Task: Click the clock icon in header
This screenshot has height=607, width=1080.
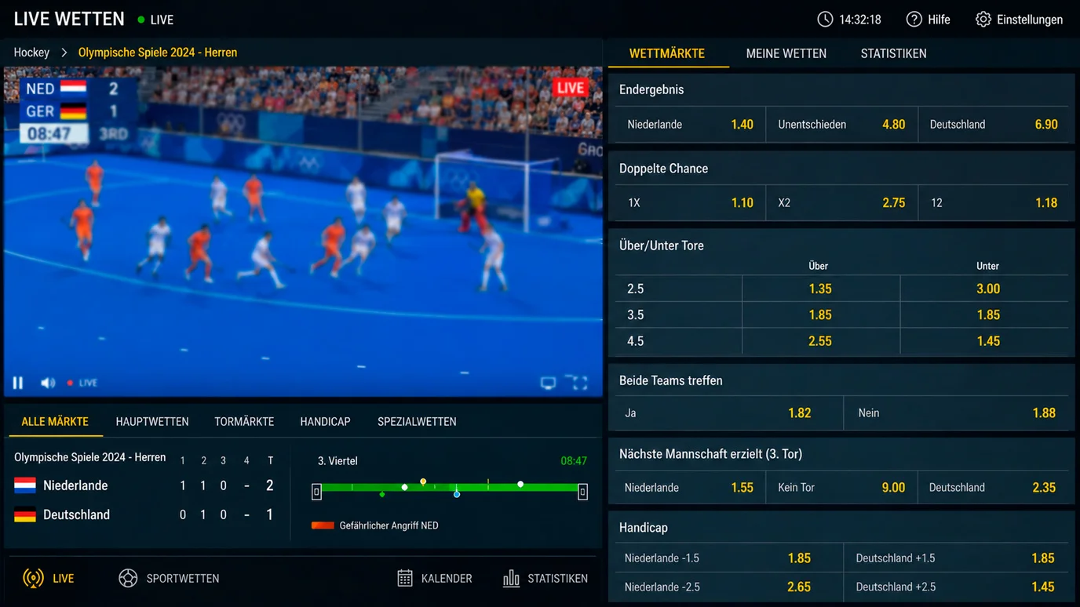Action: tap(825, 20)
